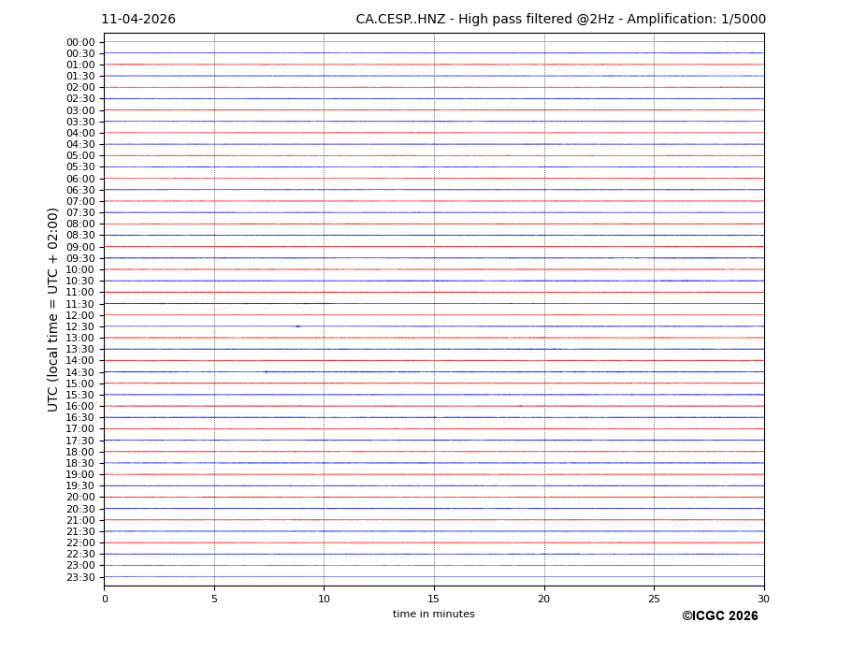Click the 0 minute x-axis tick label
Viewport: 867px width, 651px height.
tap(105, 599)
